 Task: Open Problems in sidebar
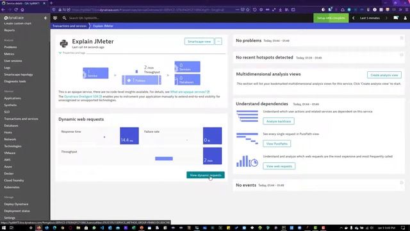click(x=10, y=47)
